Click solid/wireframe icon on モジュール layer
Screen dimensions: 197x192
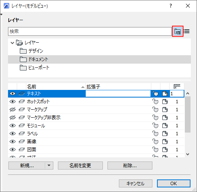click(x=165, y=126)
